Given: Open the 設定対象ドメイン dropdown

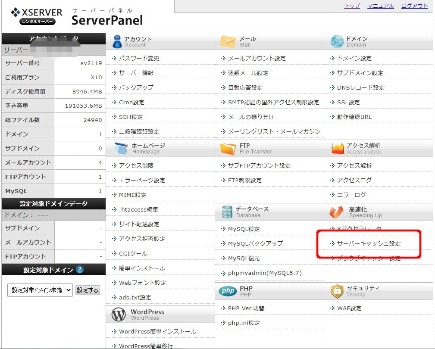Looking at the screenshot, I should click(x=40, y=290).
